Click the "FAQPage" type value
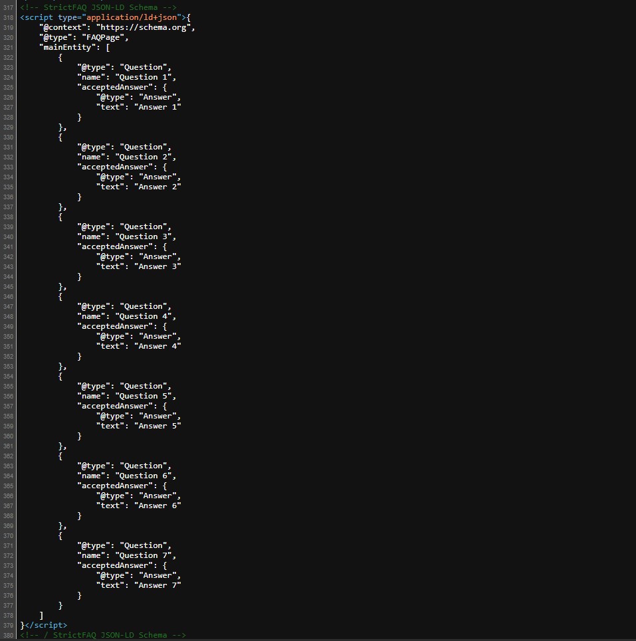Viewport: 636px width, 641px height. coord(102,37)
